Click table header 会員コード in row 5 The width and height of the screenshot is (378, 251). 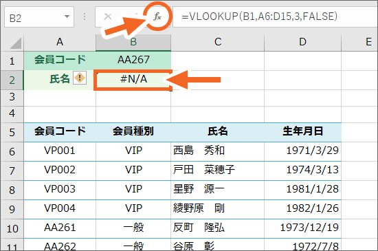click(x=60, y=132)
